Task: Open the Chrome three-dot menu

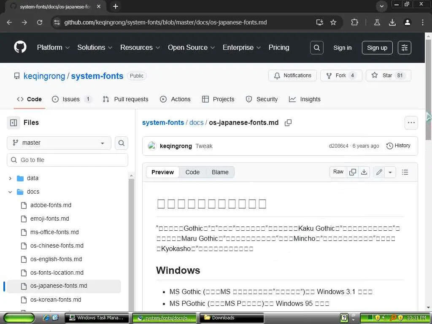Action: tap(423, 22)
